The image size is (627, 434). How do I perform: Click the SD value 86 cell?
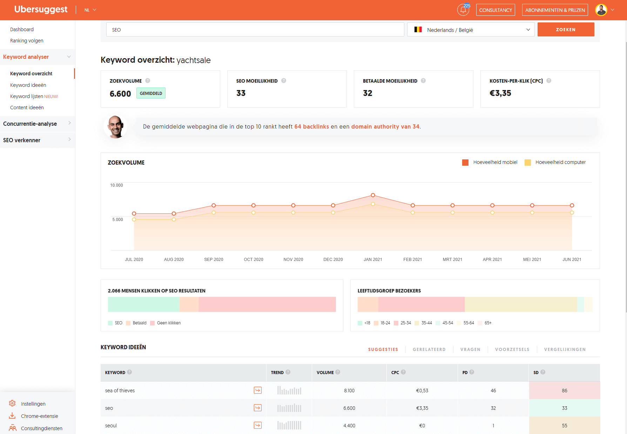pyautogui.click(x=565, y=390)
